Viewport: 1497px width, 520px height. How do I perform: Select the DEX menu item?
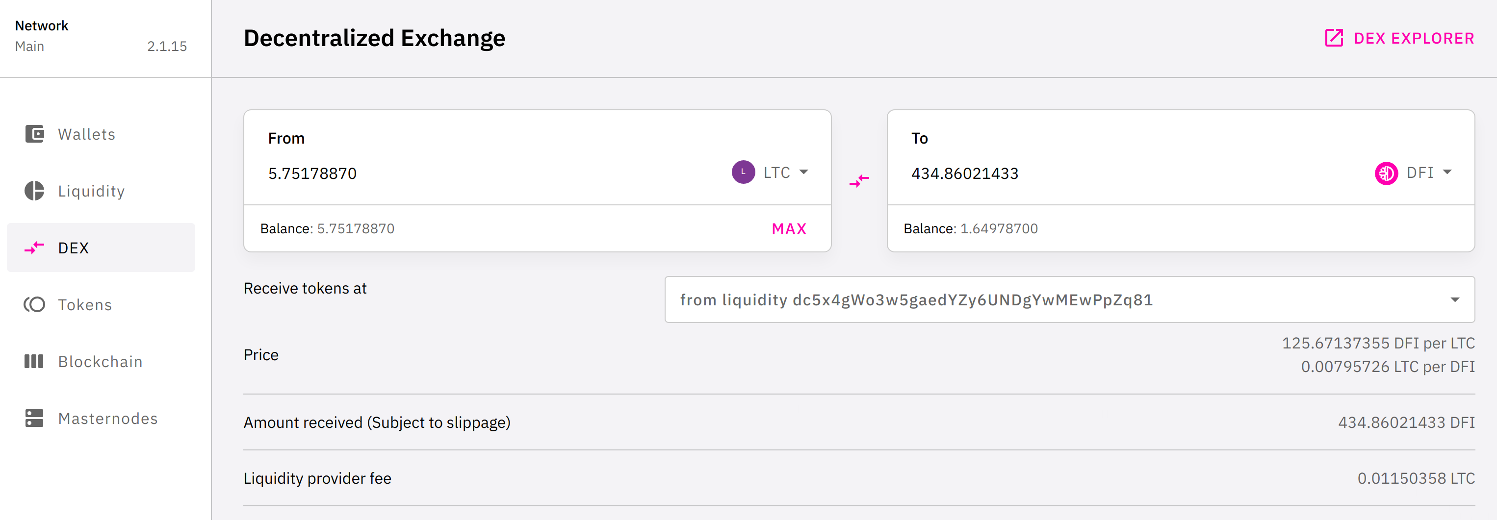click(x=101, y=248)
